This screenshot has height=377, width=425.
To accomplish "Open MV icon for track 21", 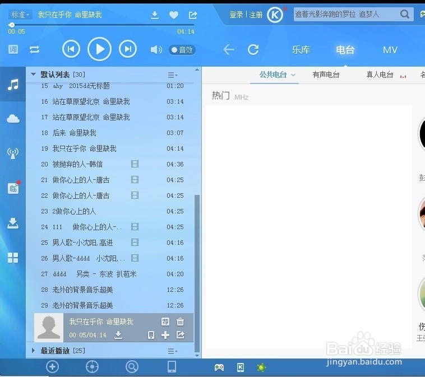I will tap(135, 180).
